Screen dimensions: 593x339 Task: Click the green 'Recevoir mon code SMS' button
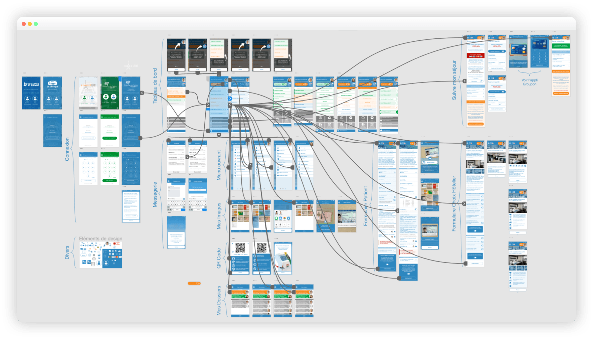(x=110, y=138)
